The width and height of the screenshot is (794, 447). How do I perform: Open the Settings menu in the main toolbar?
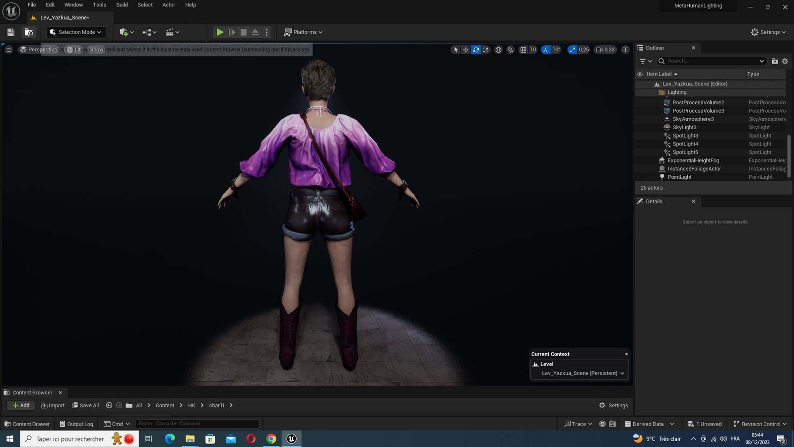pos(768,32)
